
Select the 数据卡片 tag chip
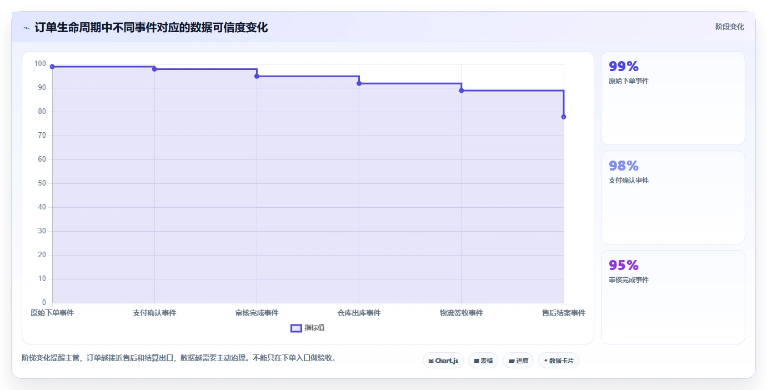(x=559, y=361)
